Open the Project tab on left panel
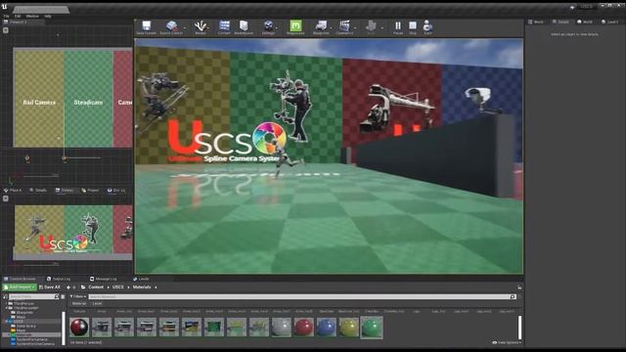626x352 pixels. coord(90,191)
